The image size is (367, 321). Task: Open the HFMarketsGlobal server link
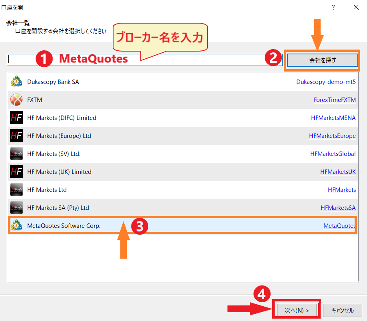click(x=333, y=154)
